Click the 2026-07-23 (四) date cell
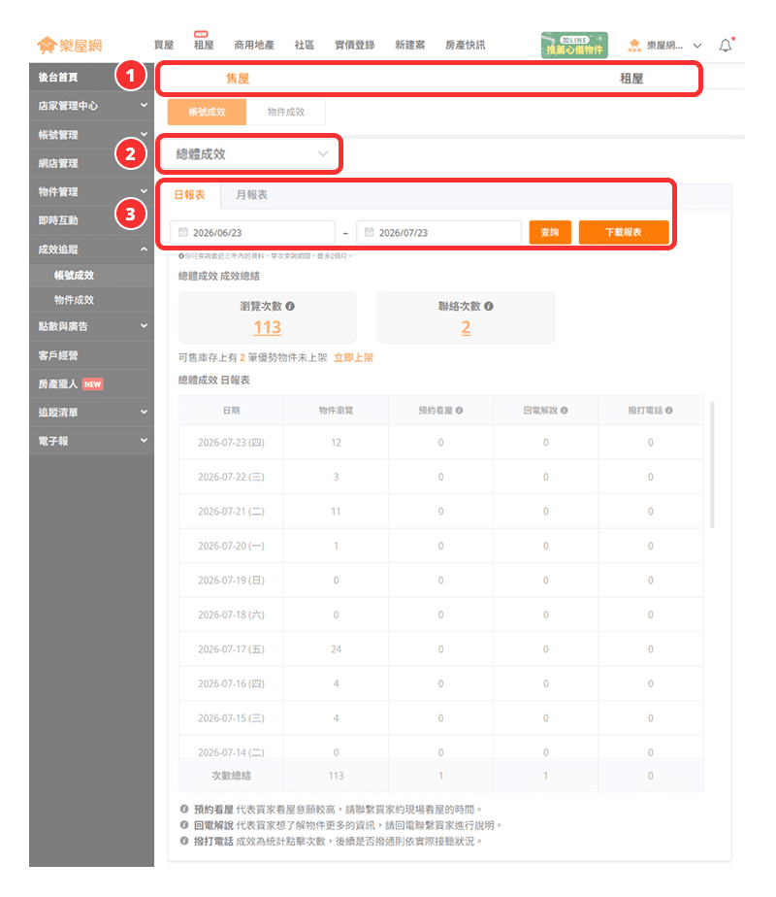This screenshot has height=897, width=776. [x=231, y=443]
